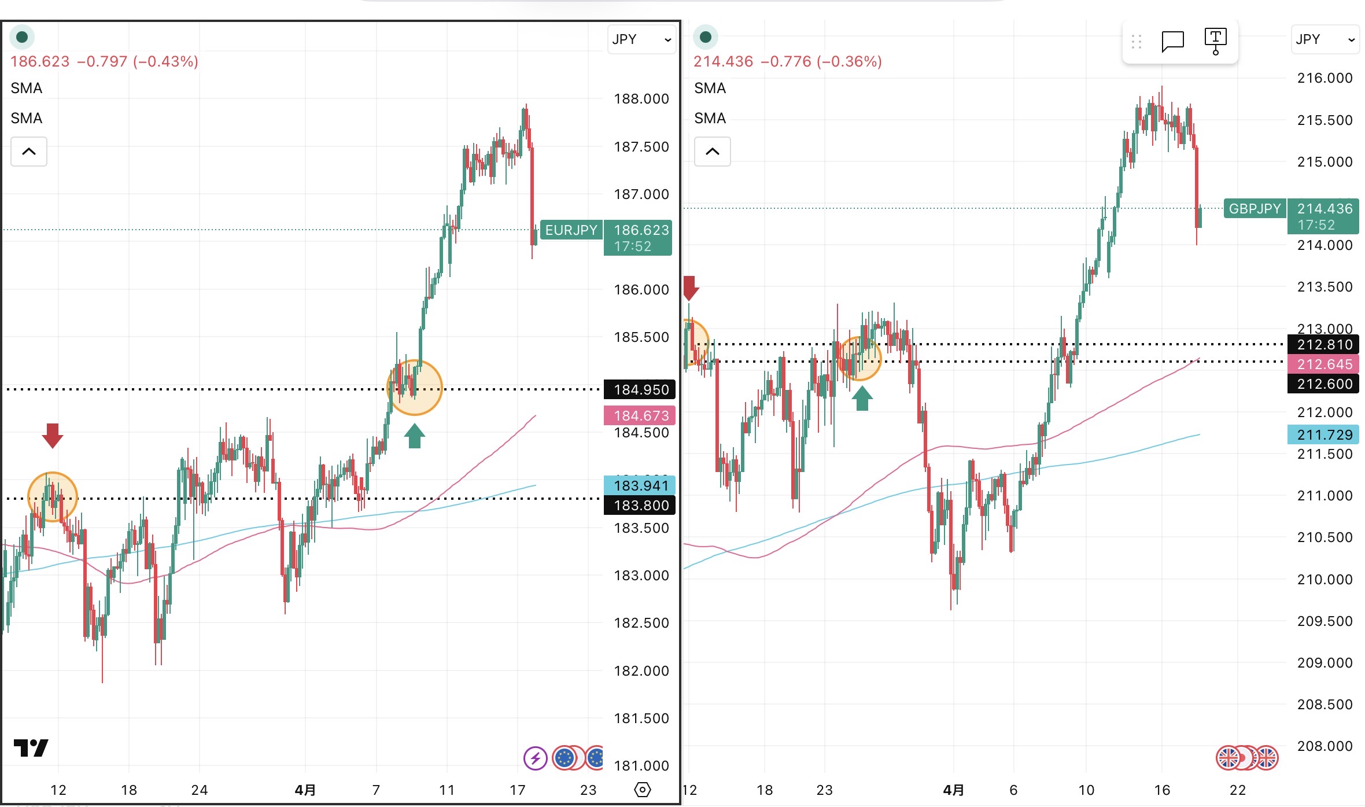Click the leftmost EU flag event icon
Screen dimensions: 1365x807
(565, 758)
